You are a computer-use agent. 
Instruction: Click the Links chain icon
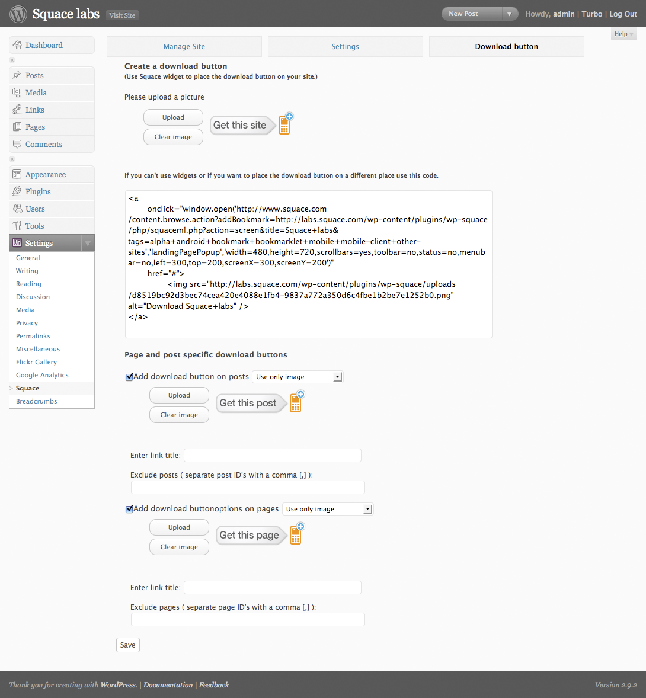(x=17, y=110)
